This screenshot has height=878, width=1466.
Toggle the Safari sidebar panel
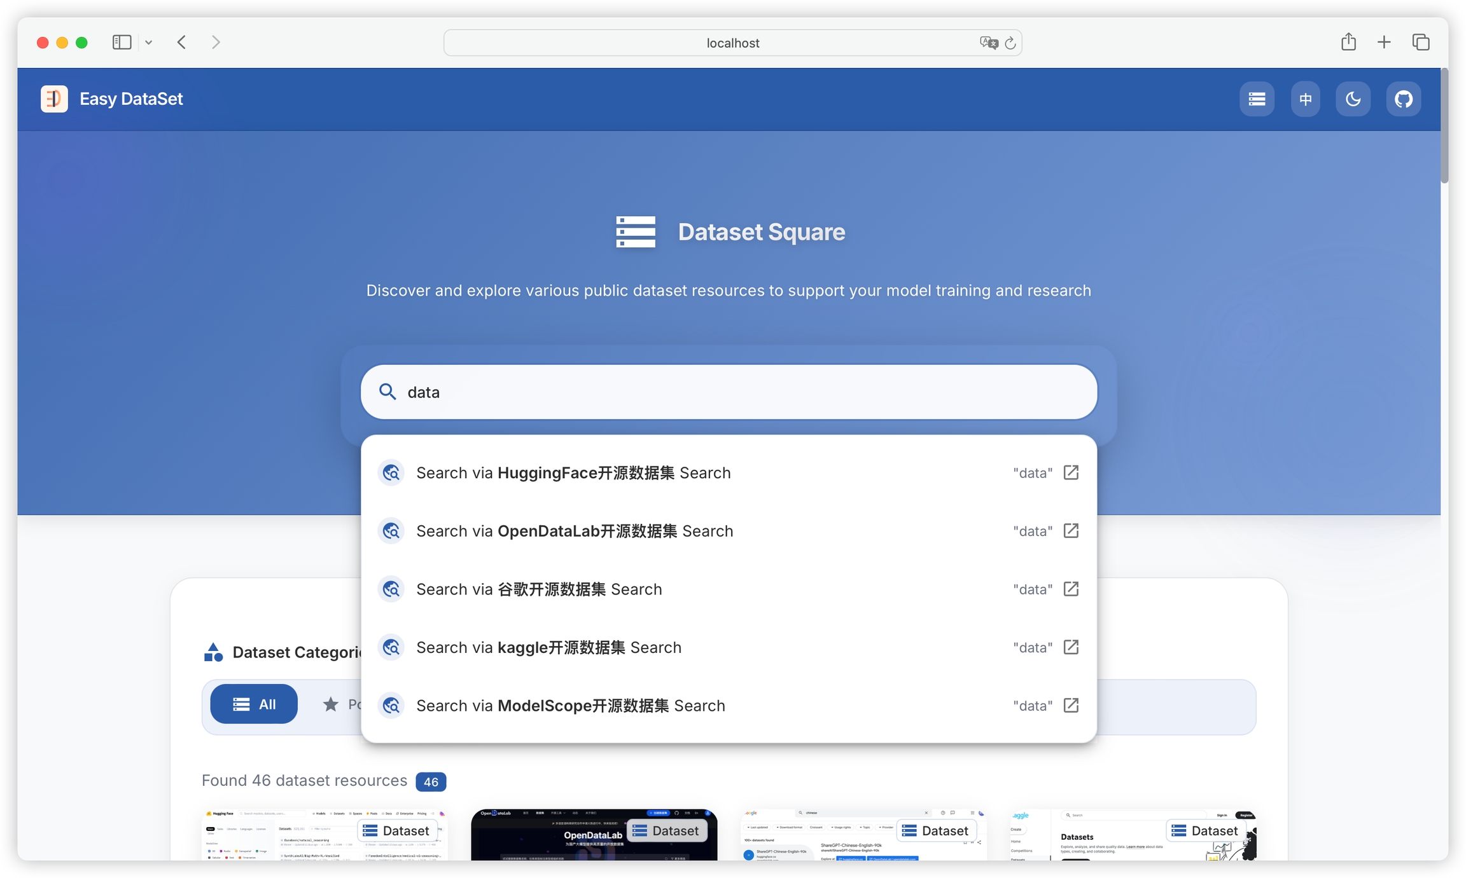pyautogui.click(x=122, y=43)
